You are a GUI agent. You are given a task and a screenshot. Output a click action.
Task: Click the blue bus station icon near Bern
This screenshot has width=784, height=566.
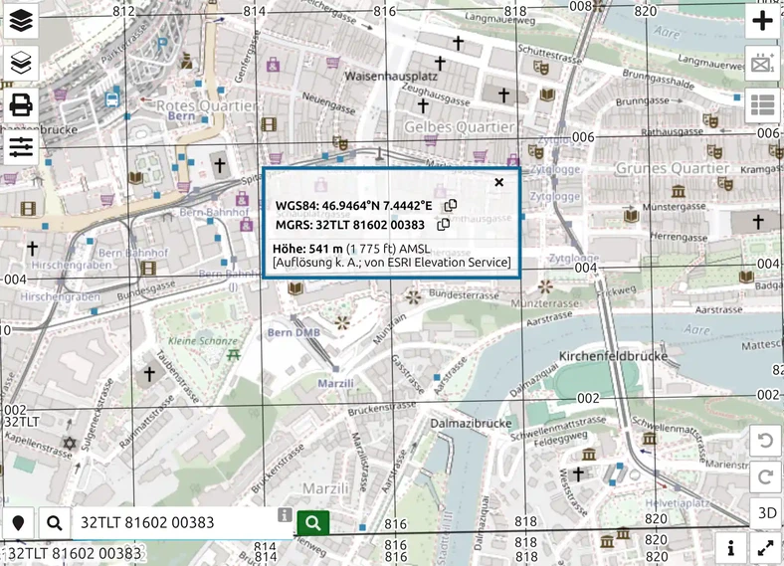[112, 98]
